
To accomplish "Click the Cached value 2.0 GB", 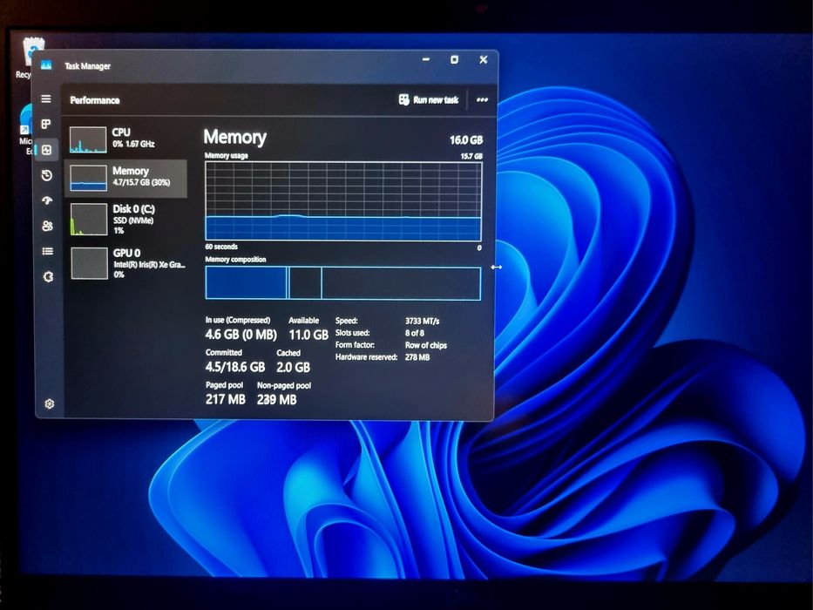I will [x=294, y=367].
